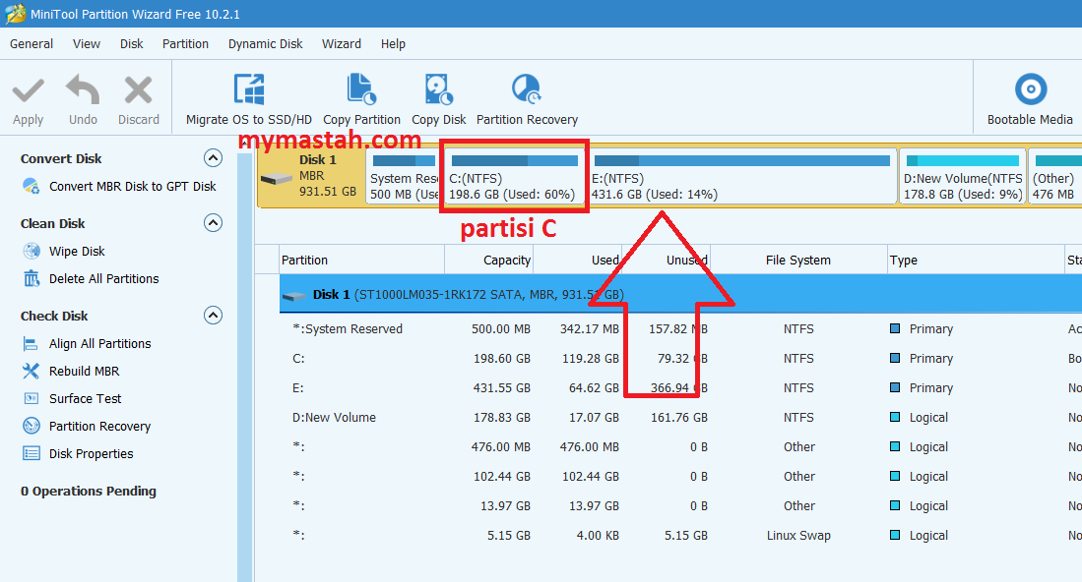Open the View menu
The width and height of the screenshot is (1082, 582).
[x=87, y=43]
